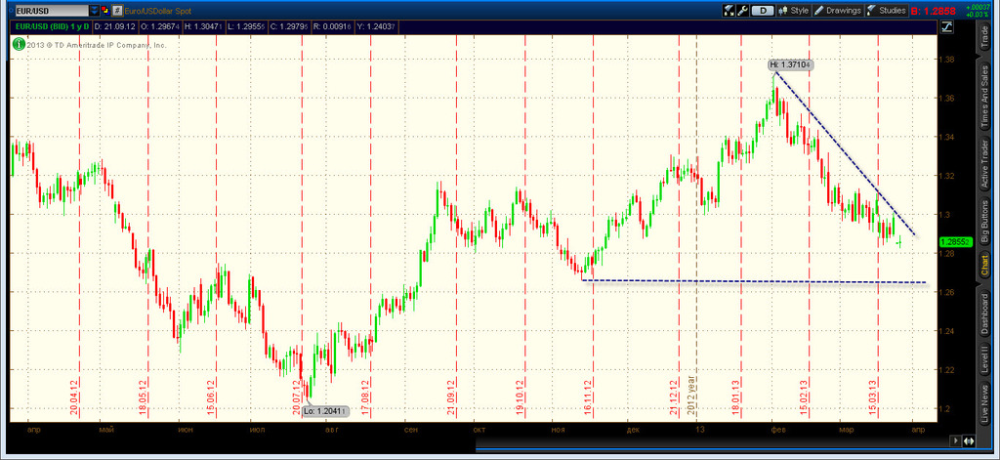Click the price axis scale icon
The height and width of the screenshot is (460, 1000).
(x=946, y=26)
